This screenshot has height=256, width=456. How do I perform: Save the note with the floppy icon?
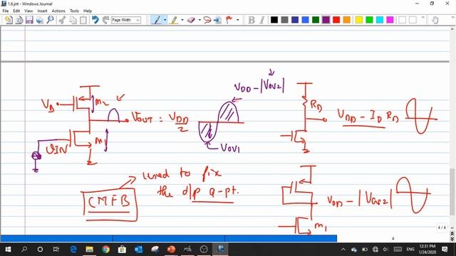[x=29, y=20]
